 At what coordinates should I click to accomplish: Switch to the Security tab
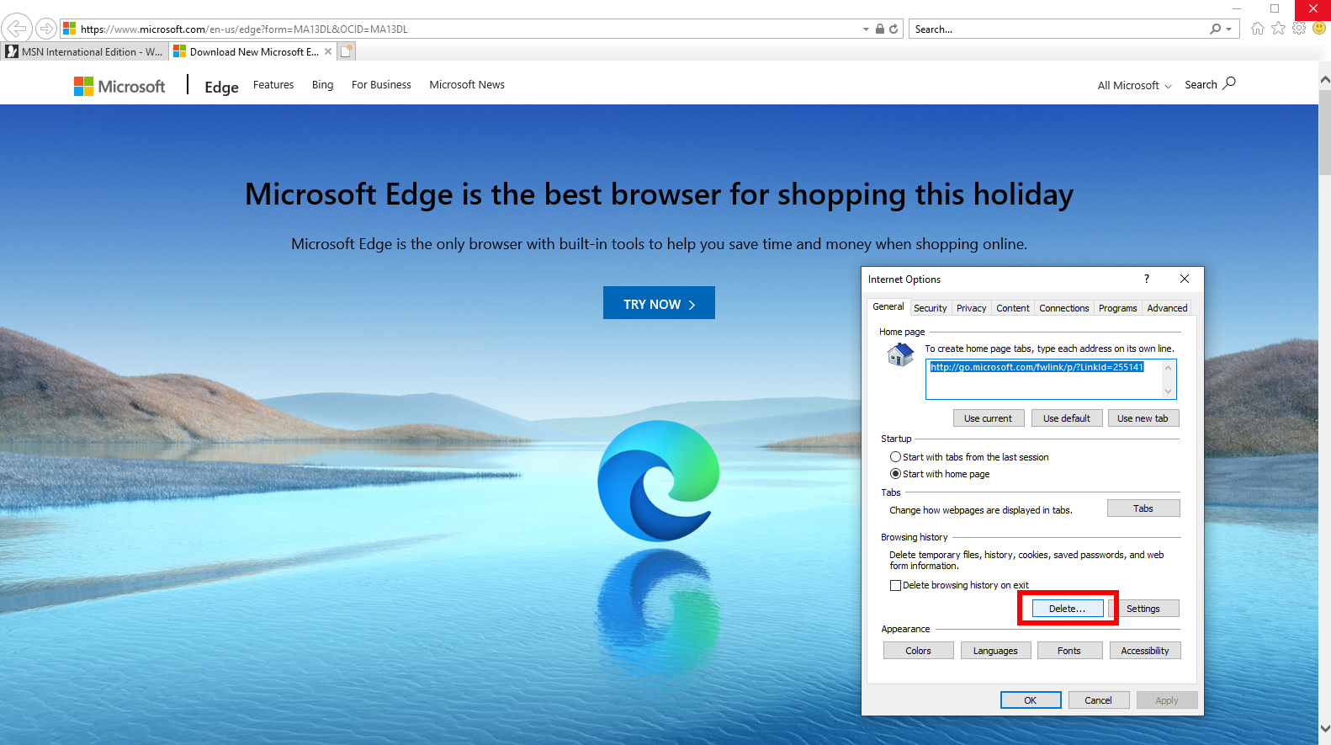(x=930, y=308)
